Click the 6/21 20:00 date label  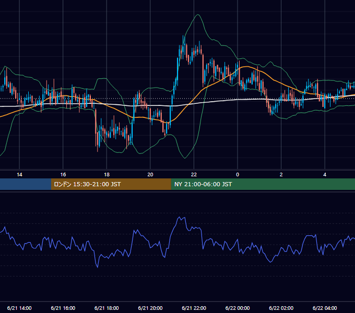pyautogui.click(x=150, y=308)
